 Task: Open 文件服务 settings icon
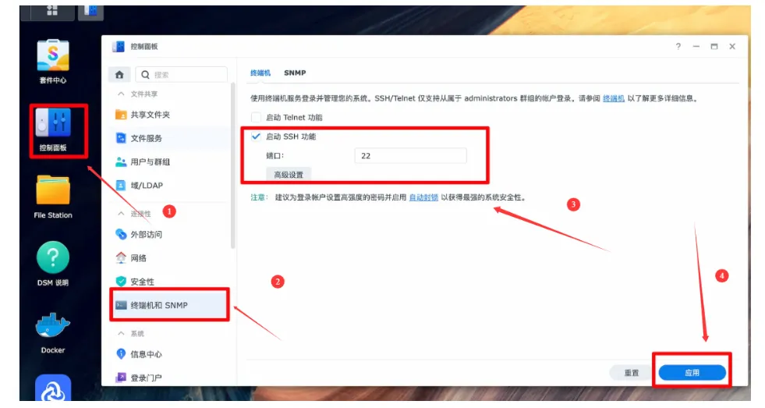pos(121,138)
